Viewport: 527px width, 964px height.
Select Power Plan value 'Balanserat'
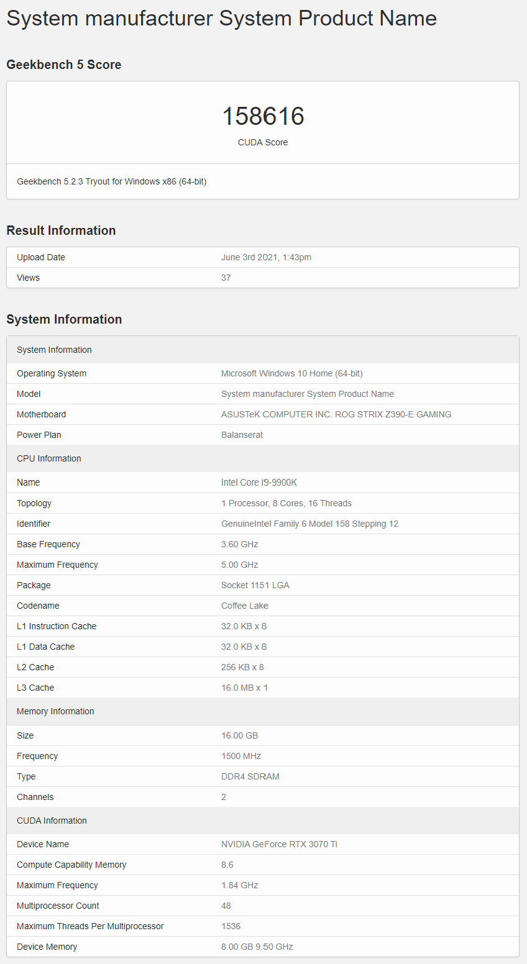point(242,435)
